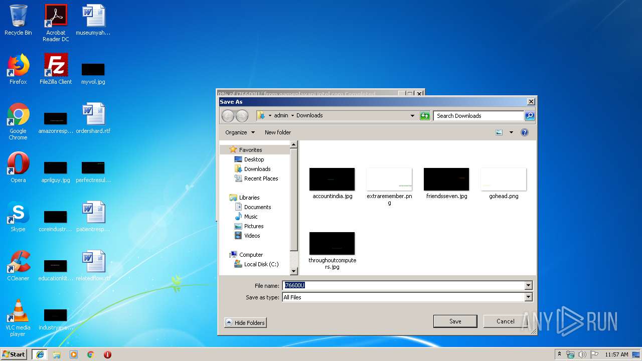This screenshot has height=361, width=642.
Task: Click navigation pane scrollbar down arrow
Action: click(294, 271)
